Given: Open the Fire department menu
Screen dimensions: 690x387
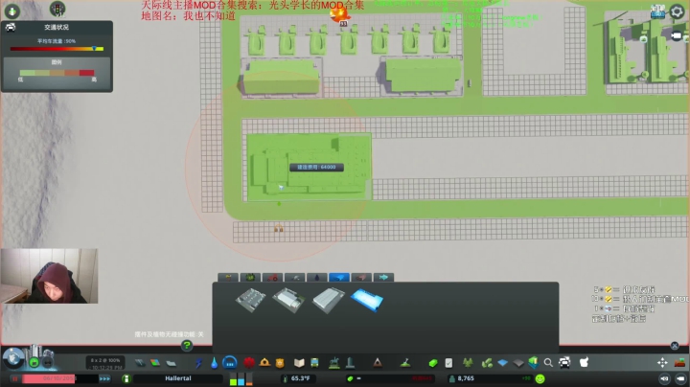Looking at the screenshot, I should click(264, 363).
